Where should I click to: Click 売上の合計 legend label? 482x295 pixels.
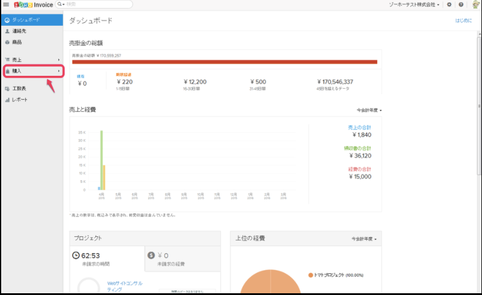click(x=359, y=127)
